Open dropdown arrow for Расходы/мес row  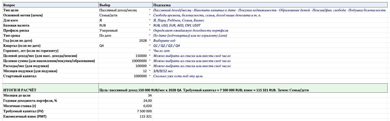tap(150, 66)
